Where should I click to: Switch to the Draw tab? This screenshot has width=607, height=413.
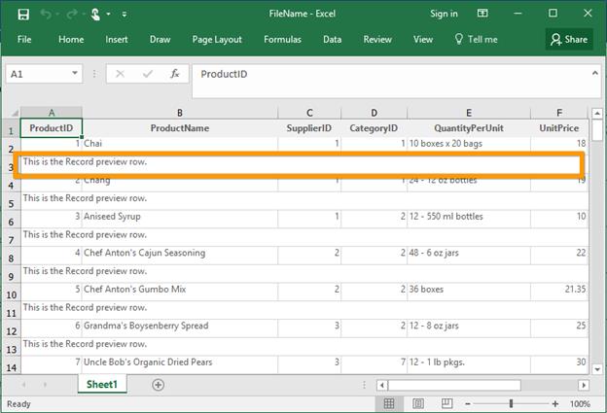[x=160, y=40]
